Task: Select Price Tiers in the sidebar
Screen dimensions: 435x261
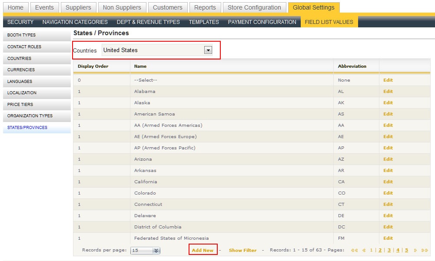Action: [20, 105]
